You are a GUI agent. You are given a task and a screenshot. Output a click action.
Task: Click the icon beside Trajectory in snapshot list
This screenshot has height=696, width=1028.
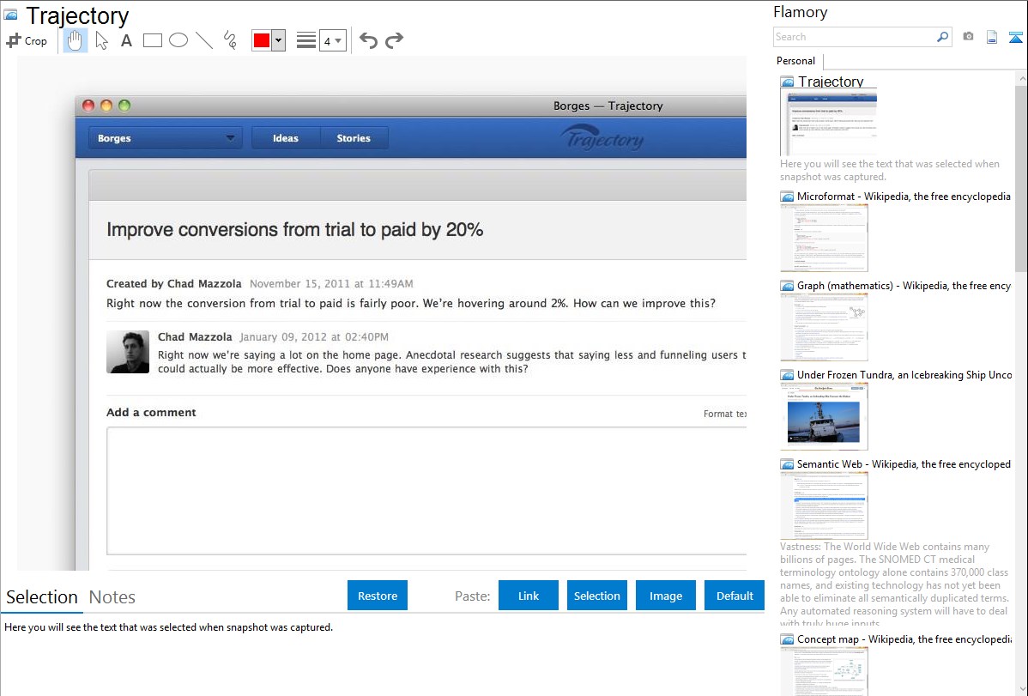(788, 82)
